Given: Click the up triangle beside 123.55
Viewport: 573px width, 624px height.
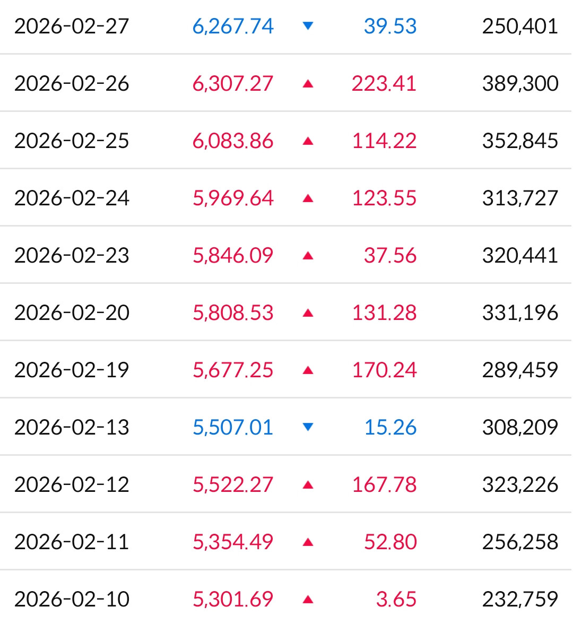Looking at the screenshot, I should coord(308,198).
